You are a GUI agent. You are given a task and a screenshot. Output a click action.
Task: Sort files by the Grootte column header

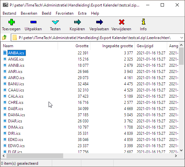(x=74, y=46)
